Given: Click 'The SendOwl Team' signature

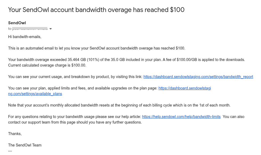Looking at the screenshot, I should pos(25,145).
